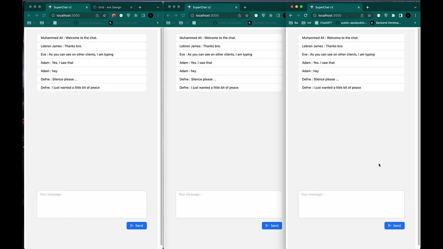Open profile avatar in right window

[x=408, y=15]
